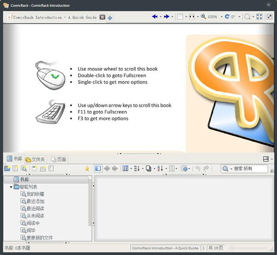Click the page layout icon
Viewport: 277px width, 255px height.
(x=180, y=17)
